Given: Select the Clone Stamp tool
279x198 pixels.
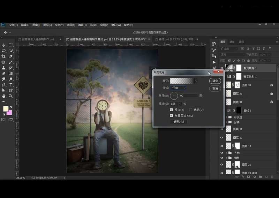Looking at the screenshot, I should 3,68.
